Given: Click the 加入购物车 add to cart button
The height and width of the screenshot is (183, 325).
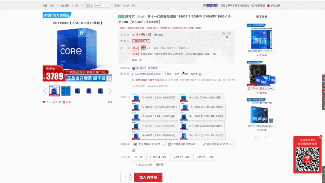Looking at the screenshot, I should click(x=148, y=177).
